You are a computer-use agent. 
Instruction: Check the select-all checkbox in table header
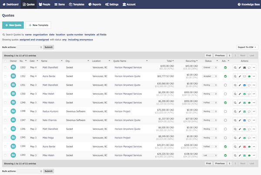coord(5,61)
